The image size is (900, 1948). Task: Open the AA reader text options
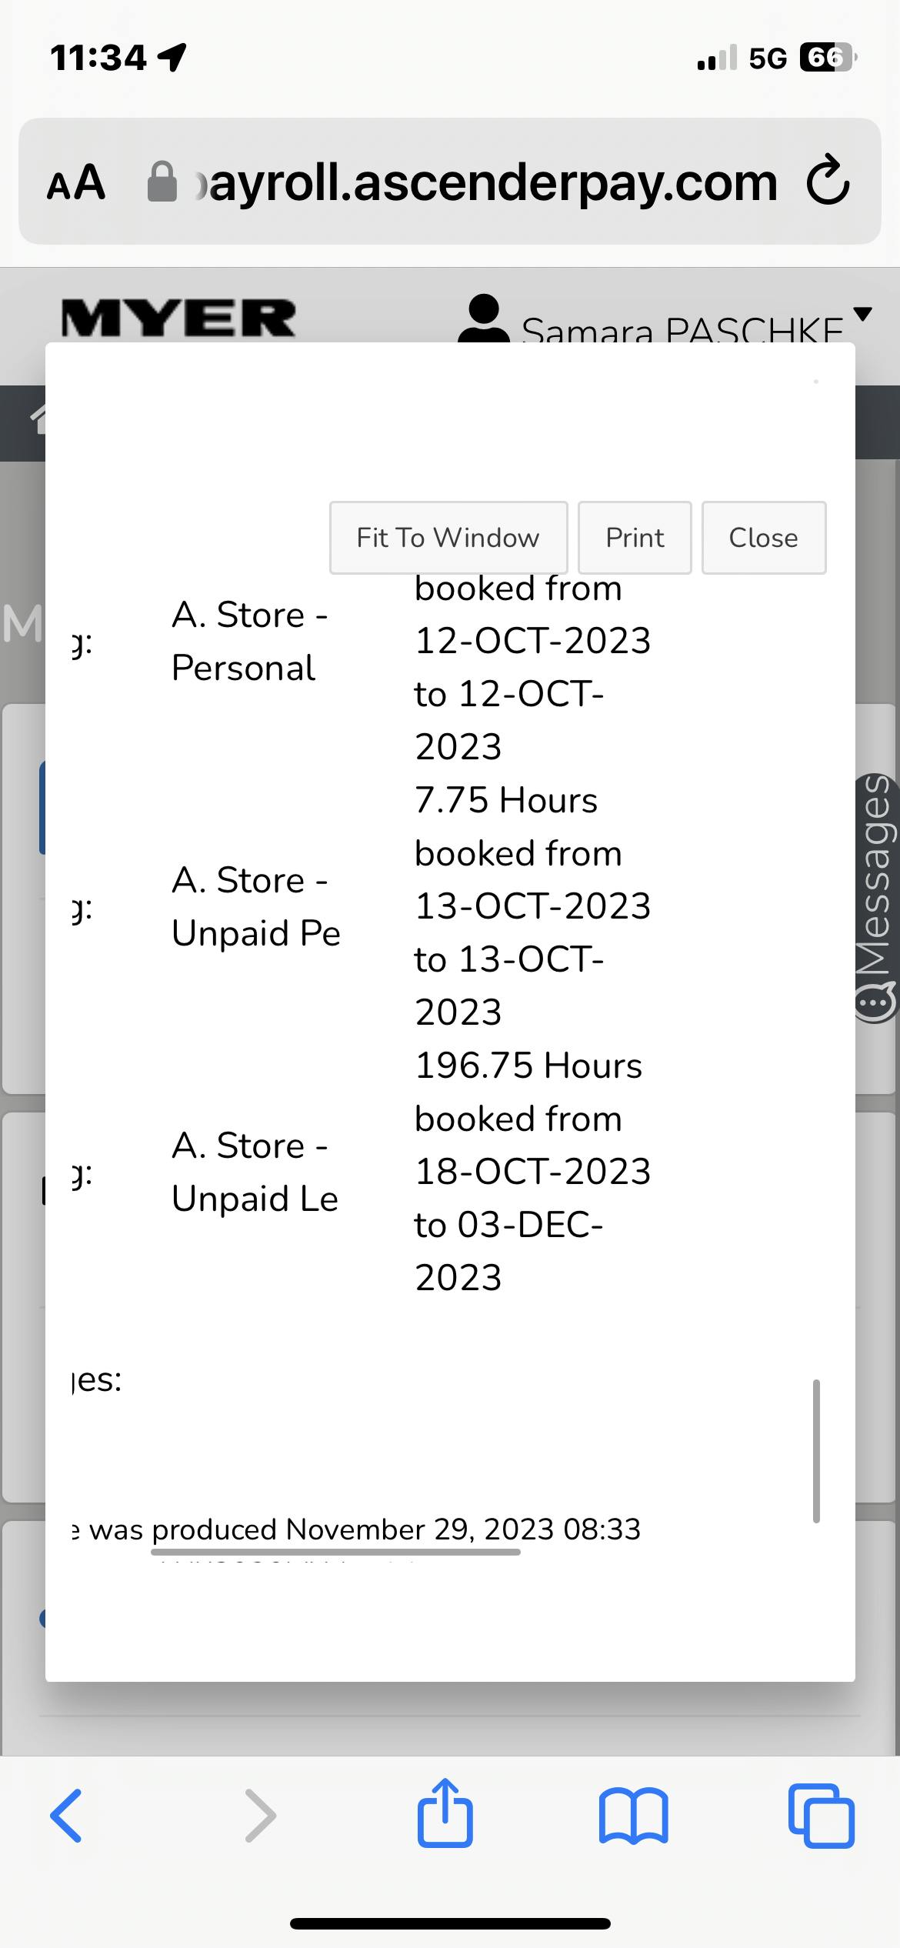click(75, 182)
